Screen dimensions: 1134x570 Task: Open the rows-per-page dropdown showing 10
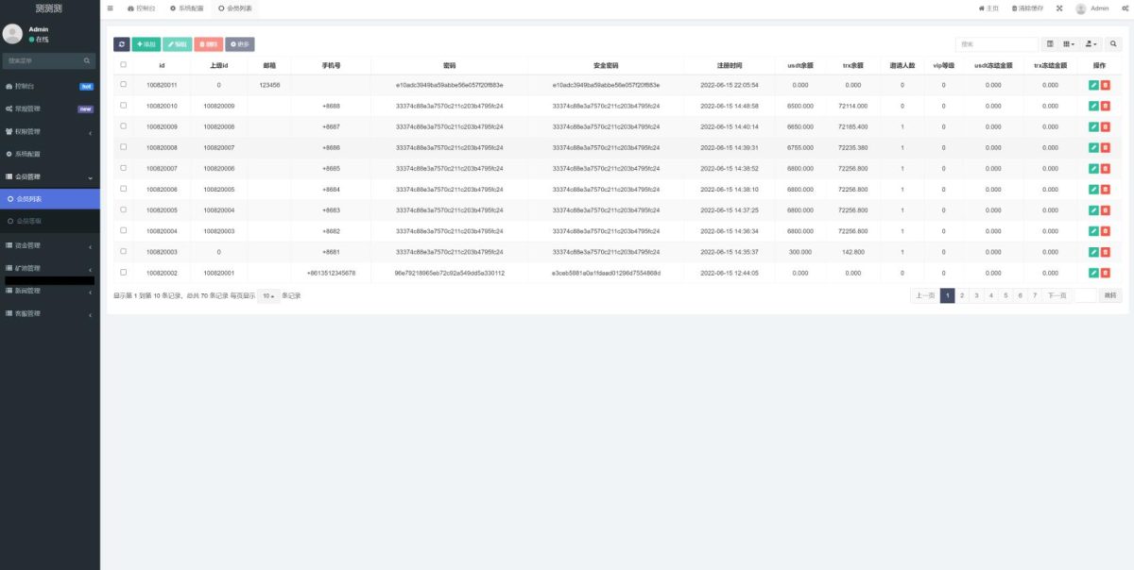pyautogui.click(x=269, y=296)
